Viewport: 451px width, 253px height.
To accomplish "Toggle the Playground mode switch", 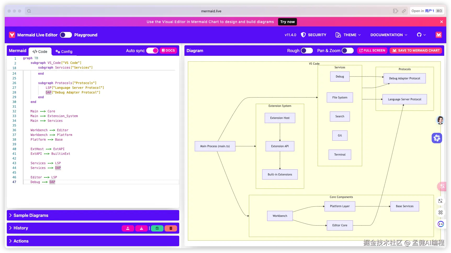I will click(x=66, y=35).
